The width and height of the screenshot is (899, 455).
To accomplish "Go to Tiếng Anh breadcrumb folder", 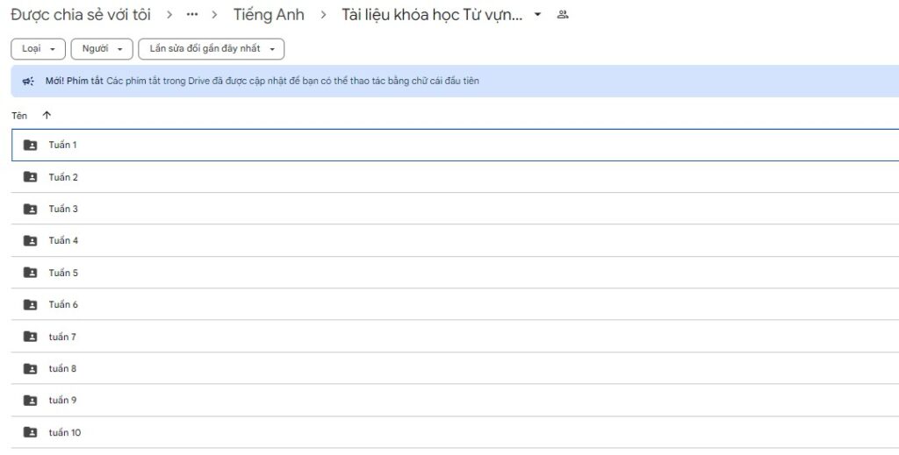I will (x=269, y=15).
